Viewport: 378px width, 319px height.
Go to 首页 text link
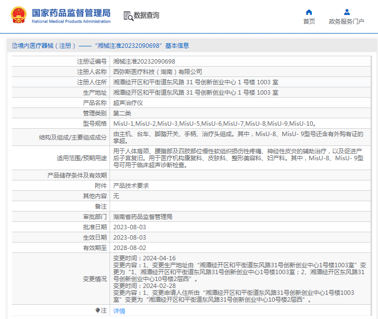click(309, 21)
